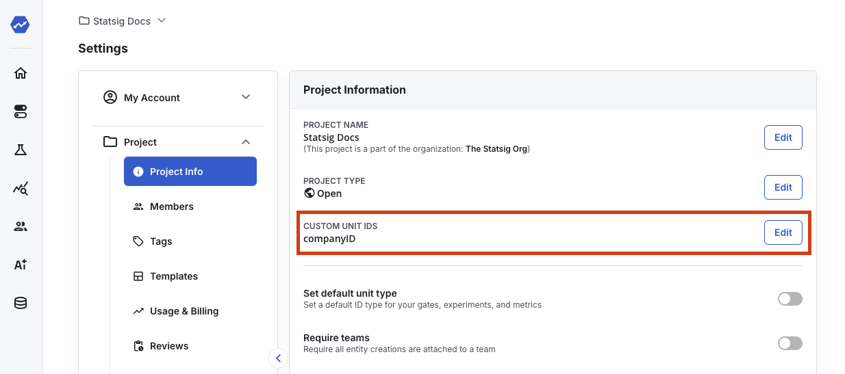Image resolution: width=845 pixels, height=374 pixels.
Task: Click the Project folder icon
Action: click(110, 142)
